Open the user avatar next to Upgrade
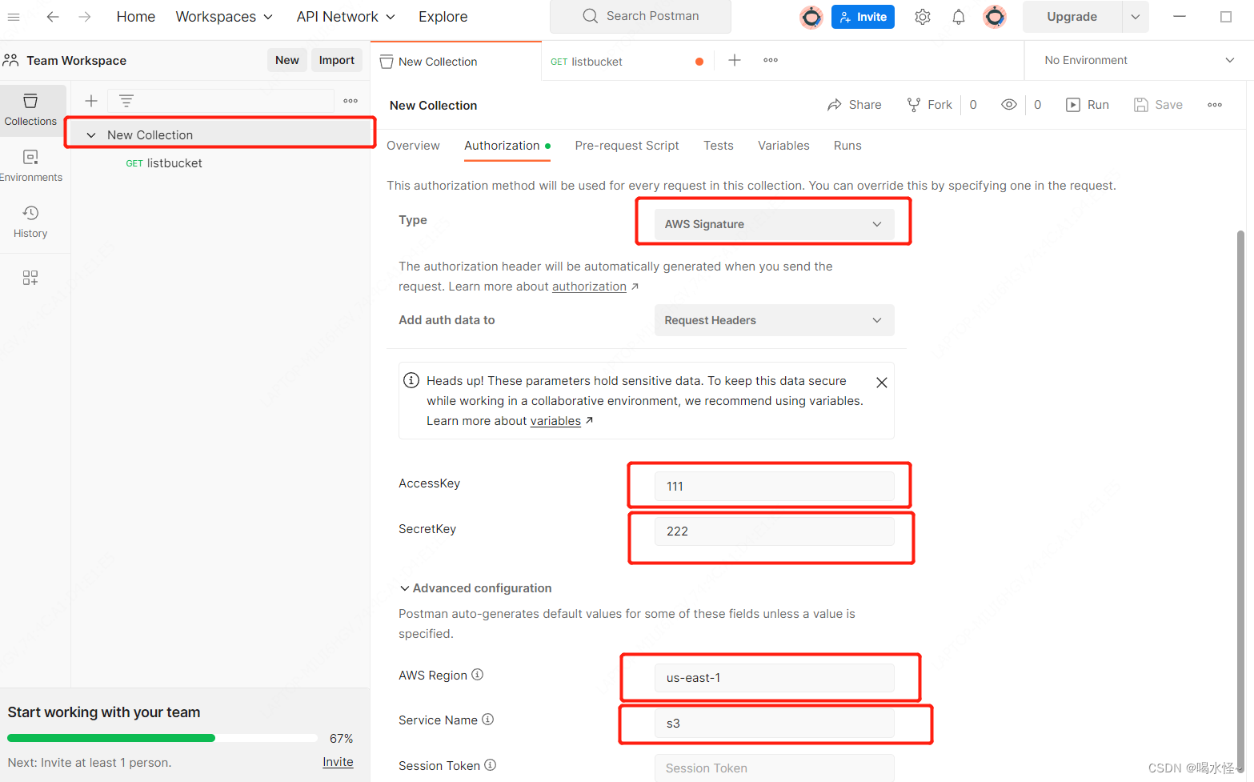 tap(995, 17)
